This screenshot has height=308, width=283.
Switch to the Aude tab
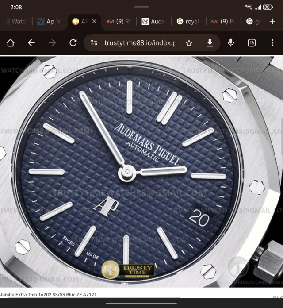click(154, 21)
